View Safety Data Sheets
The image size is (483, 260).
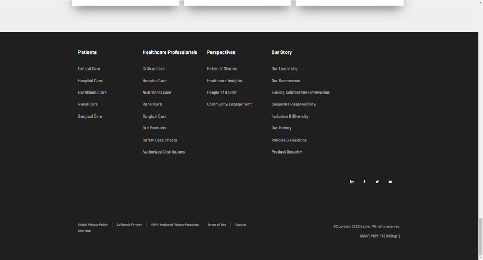tap(159, 140)
